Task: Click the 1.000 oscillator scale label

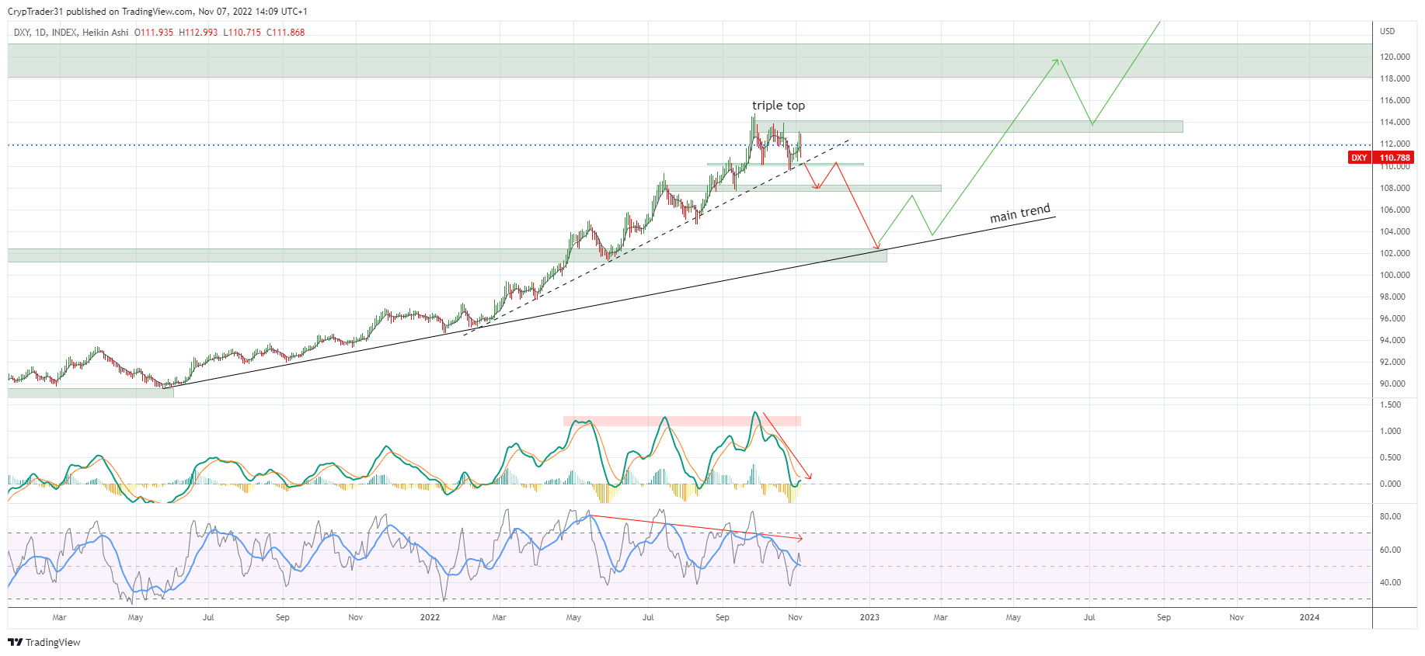Action: [x=1391, y=431]
